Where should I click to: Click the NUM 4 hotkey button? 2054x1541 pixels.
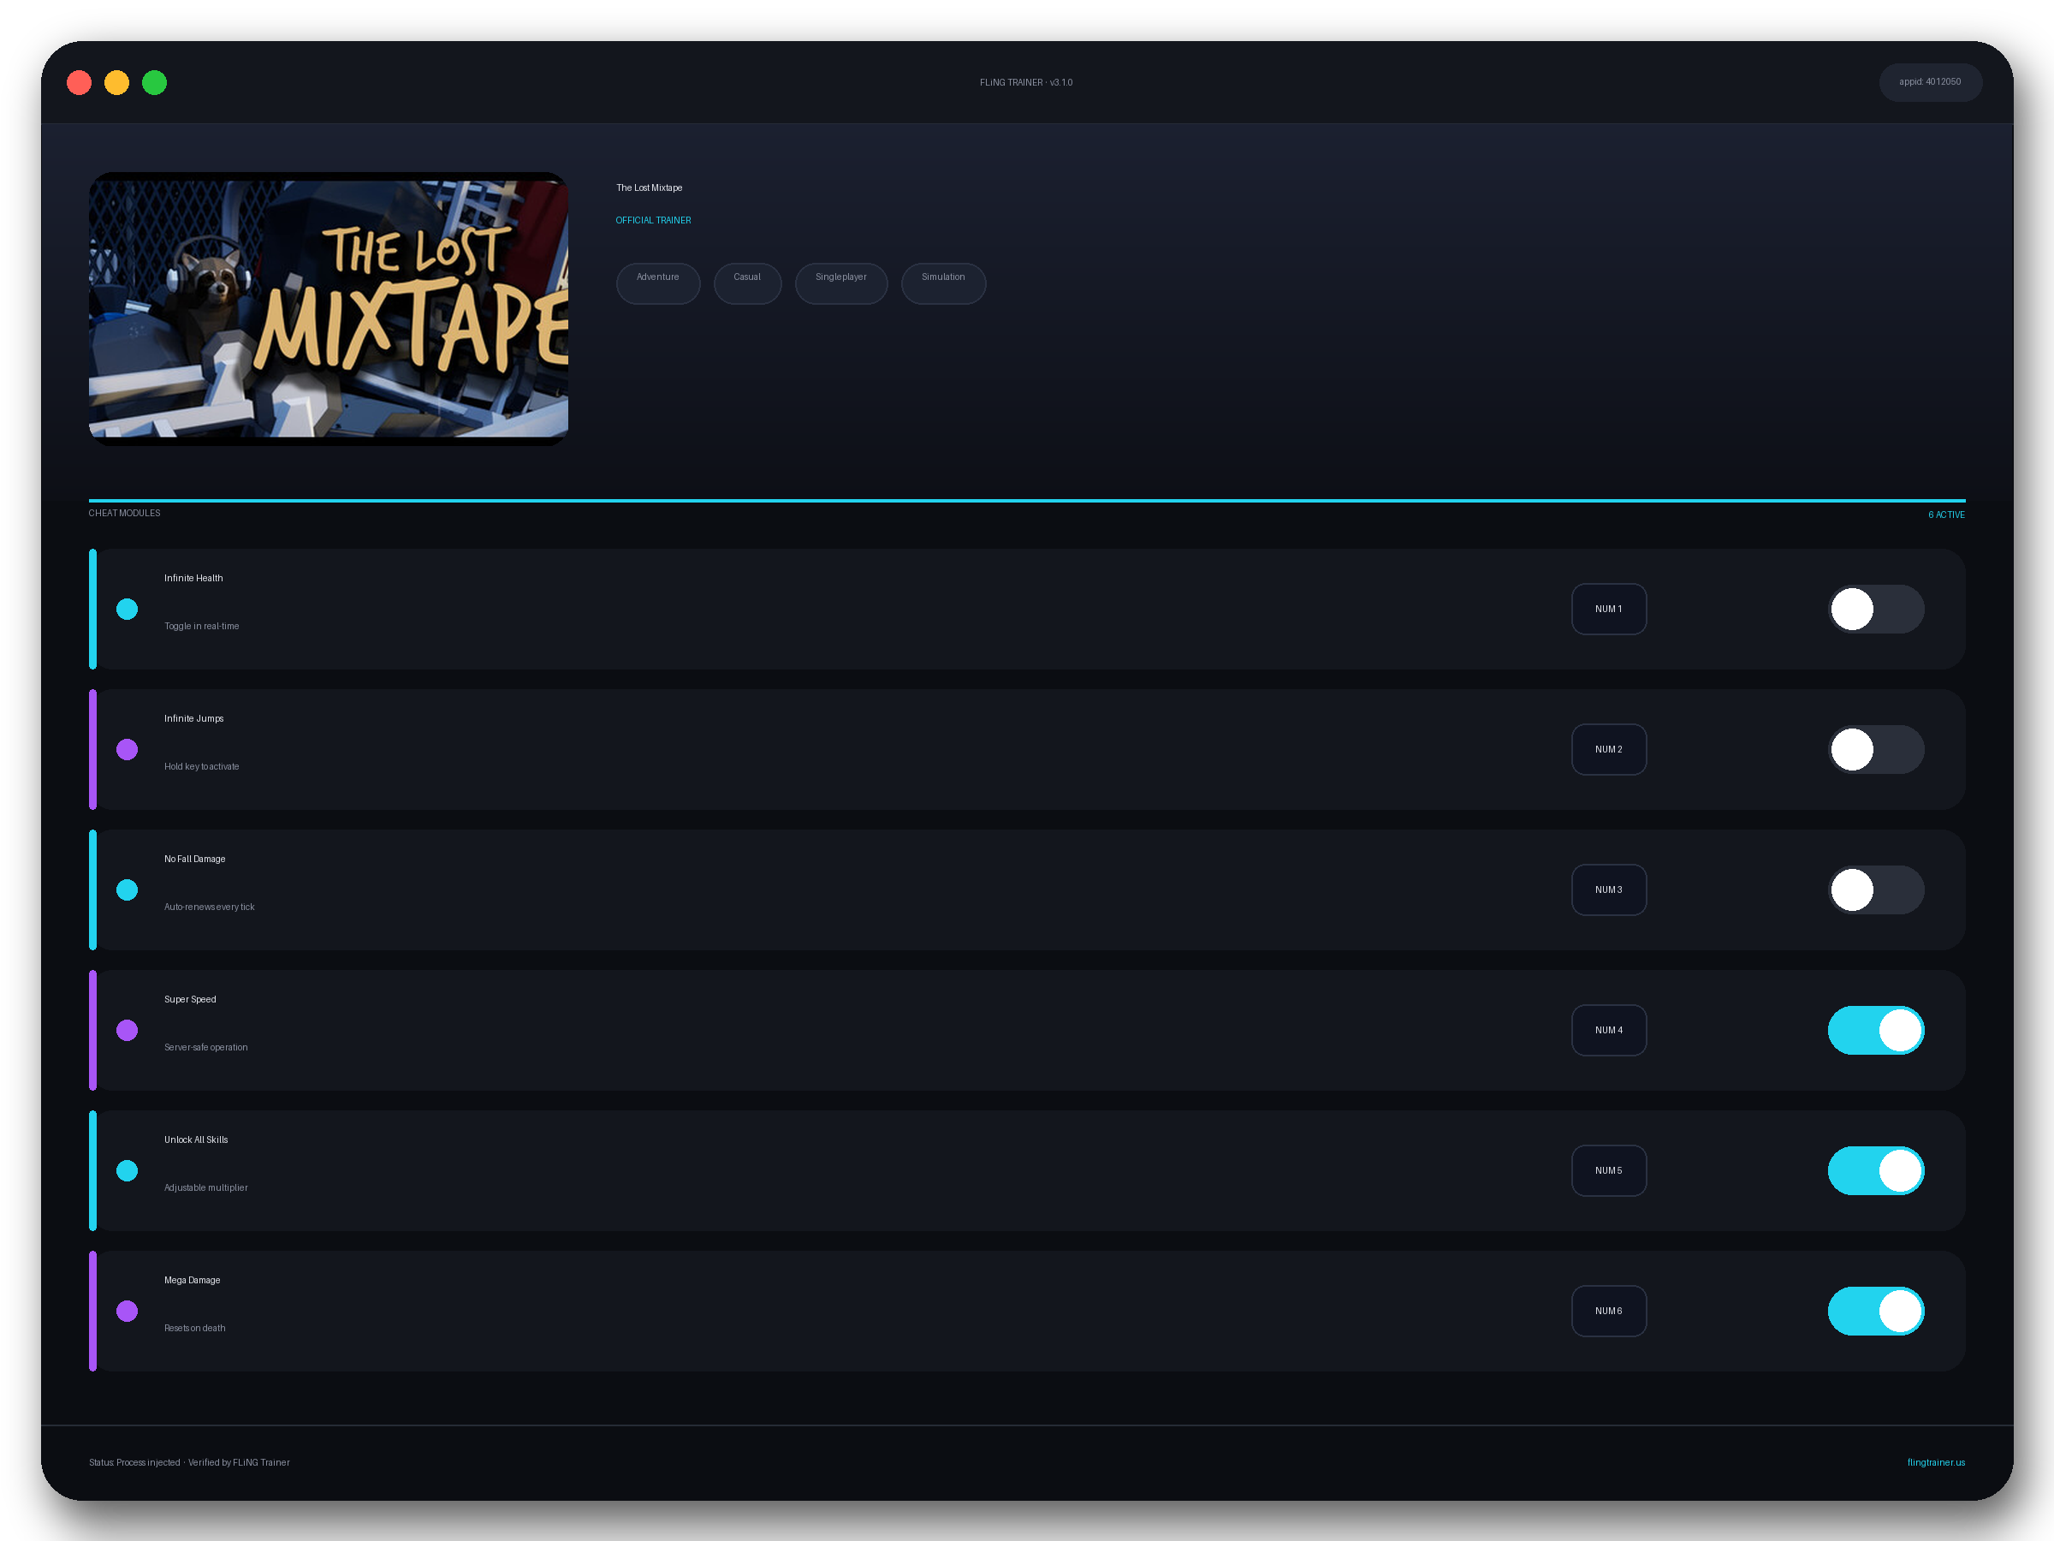[x=1608, y=1030]
